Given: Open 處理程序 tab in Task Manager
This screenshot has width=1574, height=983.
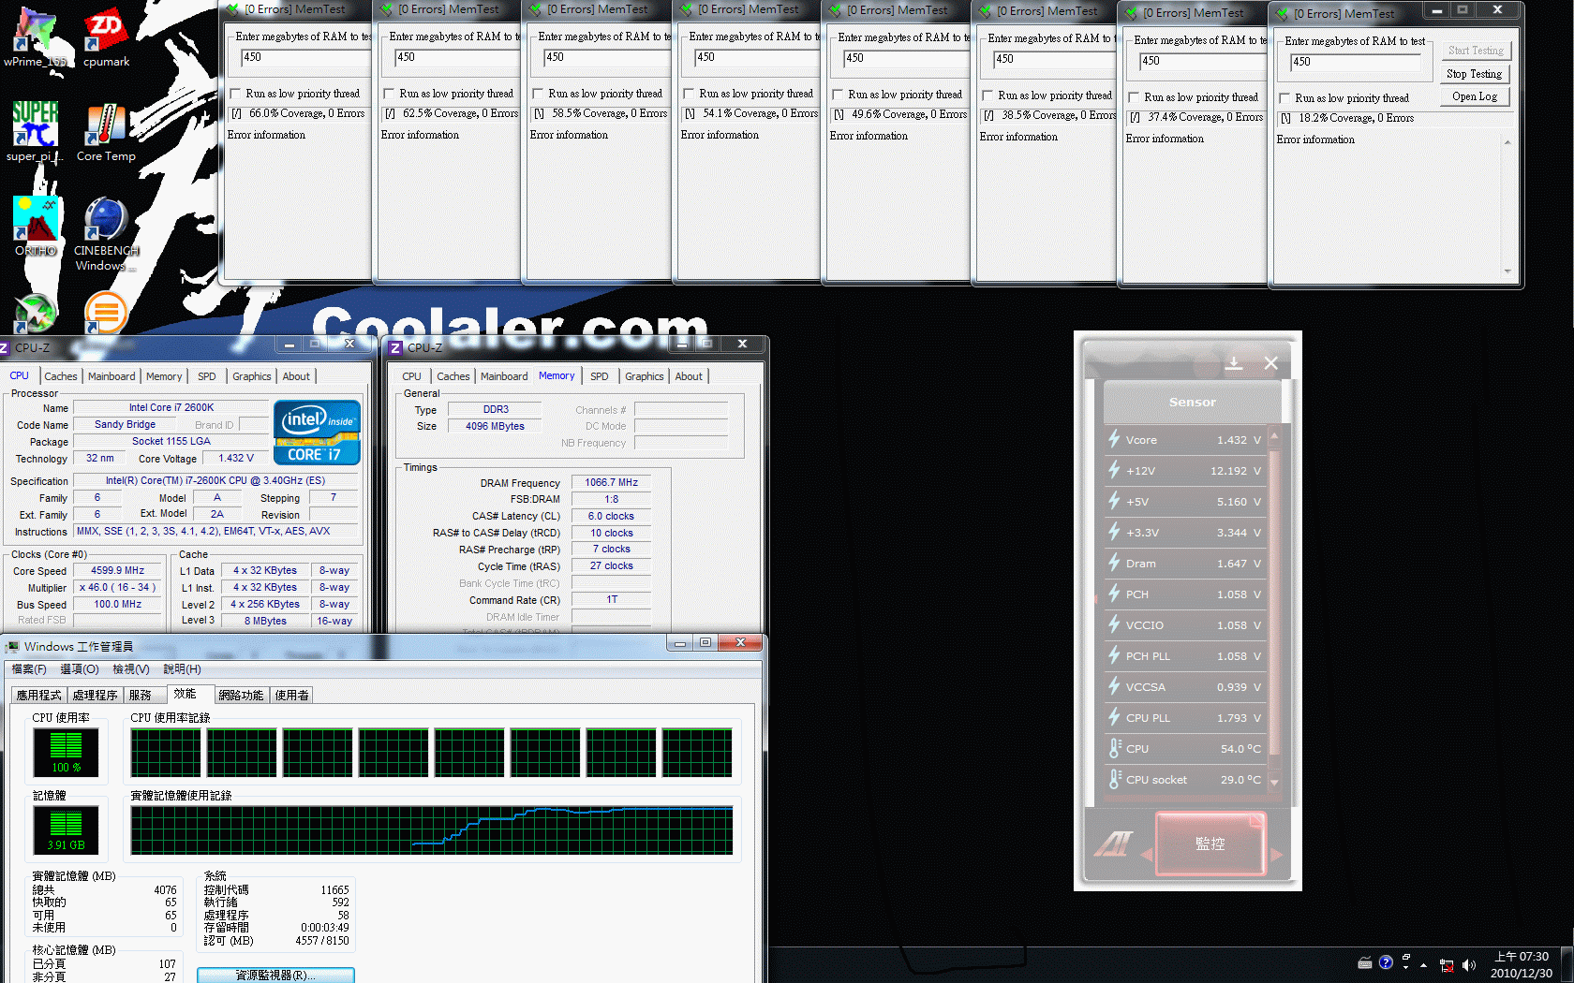Looking at the screenshot, I should tap(96, 695).
